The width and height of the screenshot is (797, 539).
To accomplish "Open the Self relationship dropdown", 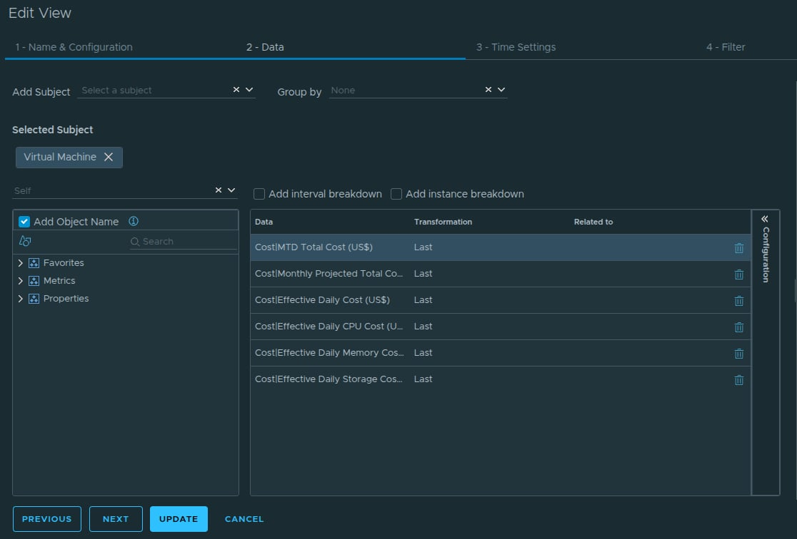I will [229, 190].
